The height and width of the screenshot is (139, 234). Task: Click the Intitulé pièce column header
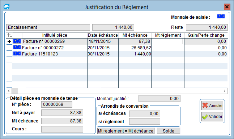point(55,35)
